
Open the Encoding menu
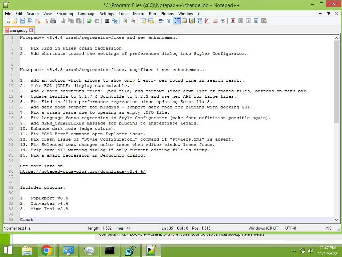64,13
